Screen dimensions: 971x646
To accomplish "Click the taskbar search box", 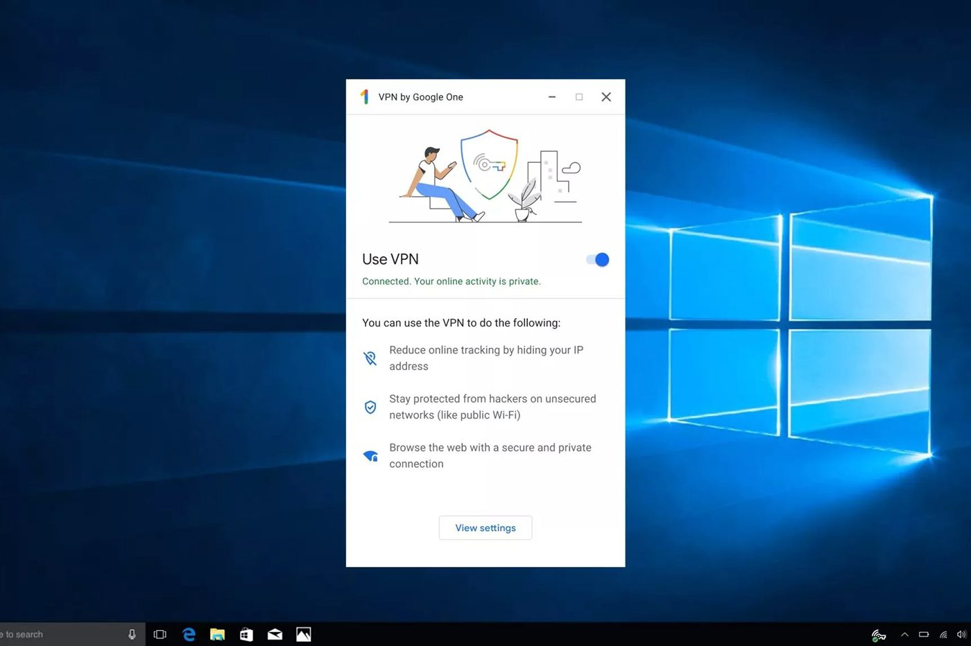I will (x=72, y=634).
